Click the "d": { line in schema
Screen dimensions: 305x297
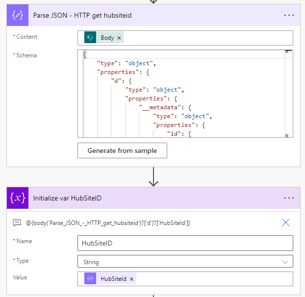click(x=122, y=81)
